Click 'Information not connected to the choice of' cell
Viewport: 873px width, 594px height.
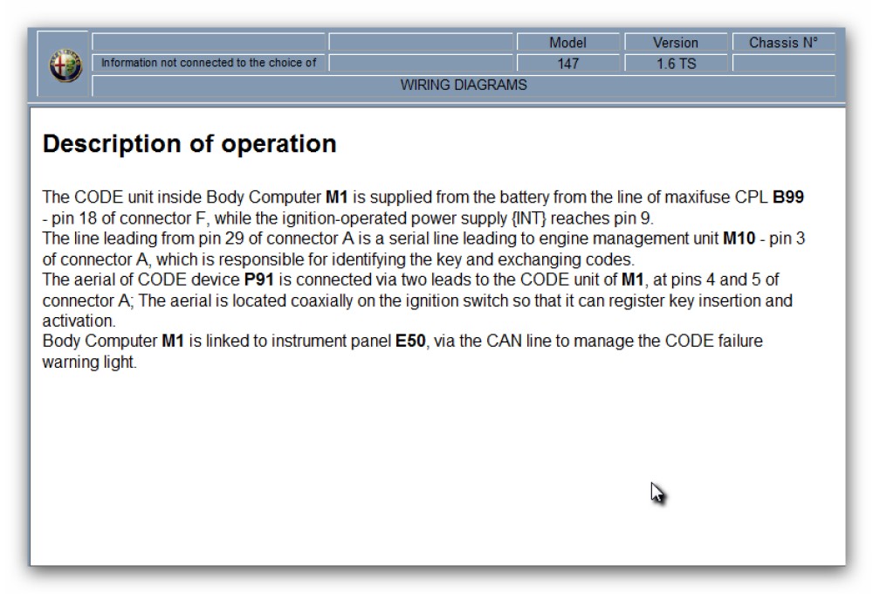click(x=209, y=63)
